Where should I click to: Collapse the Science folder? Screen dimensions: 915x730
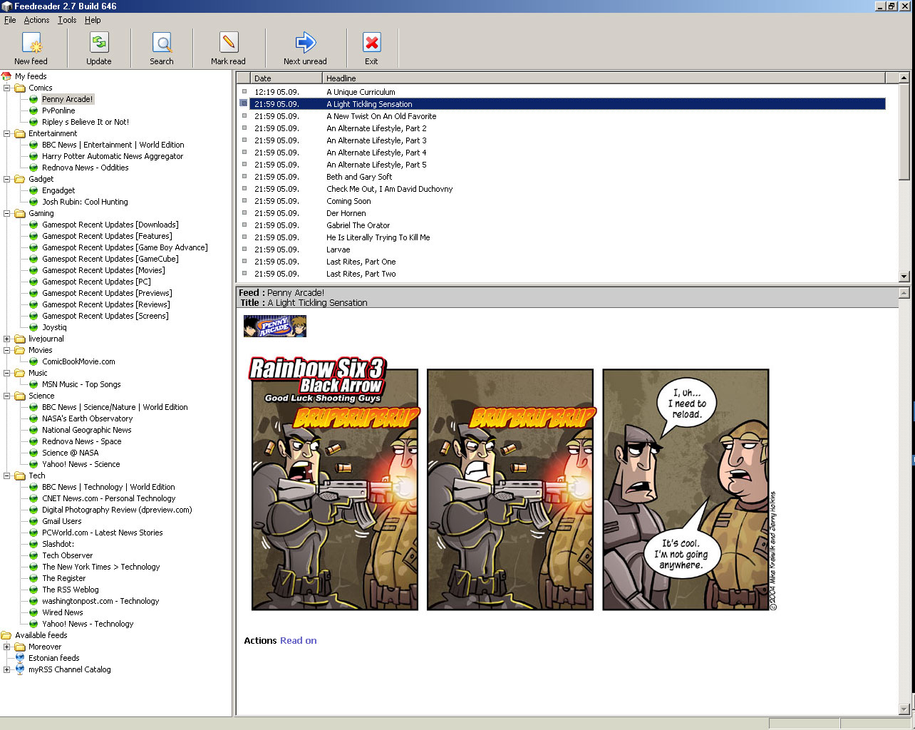[7, 396]
